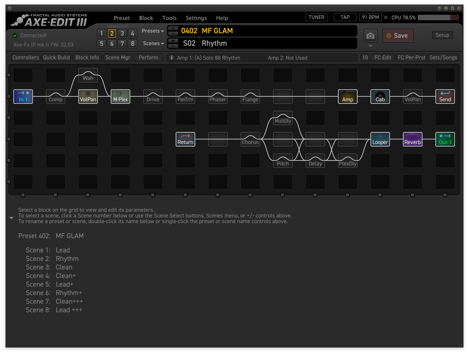Select the Cab block
Screen dimensions: 469x354
click(x=380, y=97)
